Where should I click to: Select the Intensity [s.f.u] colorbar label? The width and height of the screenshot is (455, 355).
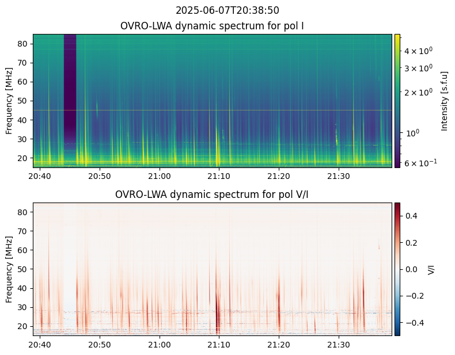(444, 101)
